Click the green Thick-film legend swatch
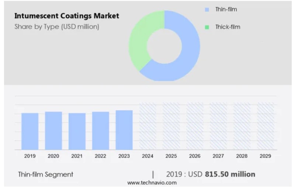This screenshot has height=191, width=298. [207, 27]
